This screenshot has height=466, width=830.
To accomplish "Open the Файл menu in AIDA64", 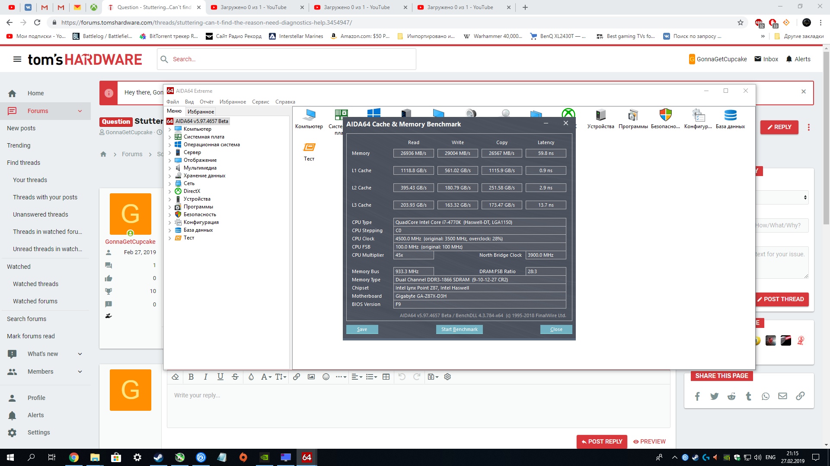I will point(172,102).
